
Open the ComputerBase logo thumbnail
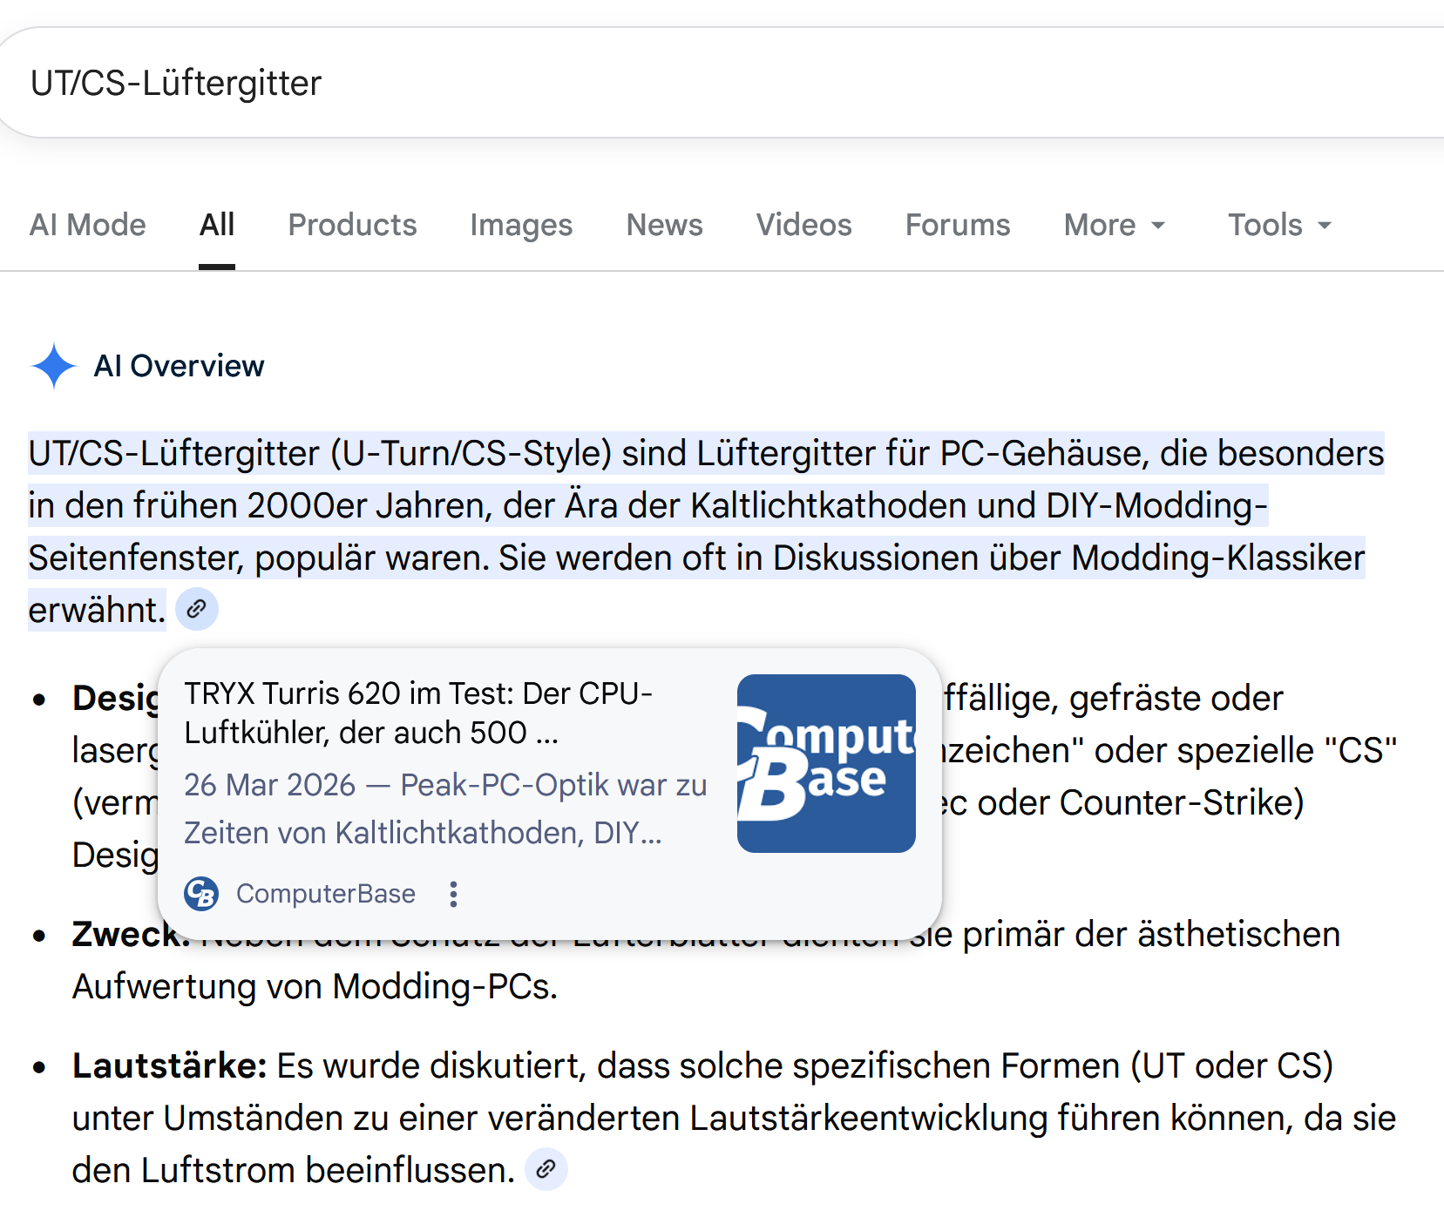[x=826, y=763]
